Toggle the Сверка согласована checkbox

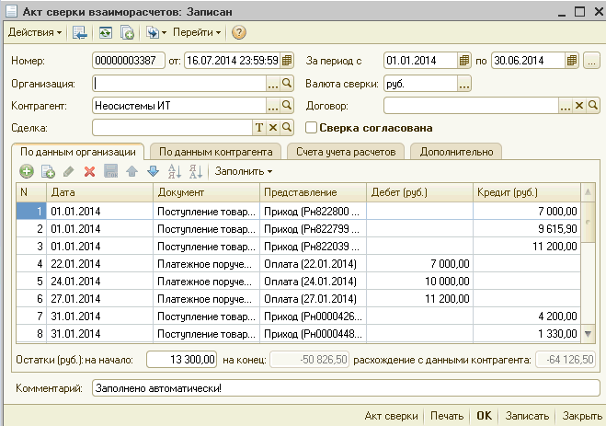point(311,128)
